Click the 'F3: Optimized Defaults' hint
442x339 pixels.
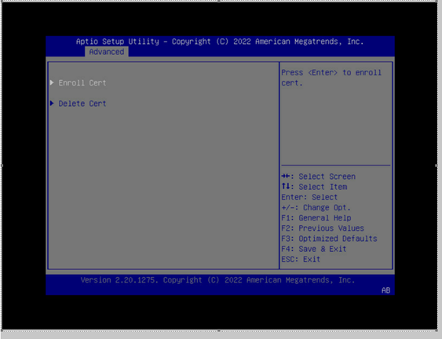[329, 239]
